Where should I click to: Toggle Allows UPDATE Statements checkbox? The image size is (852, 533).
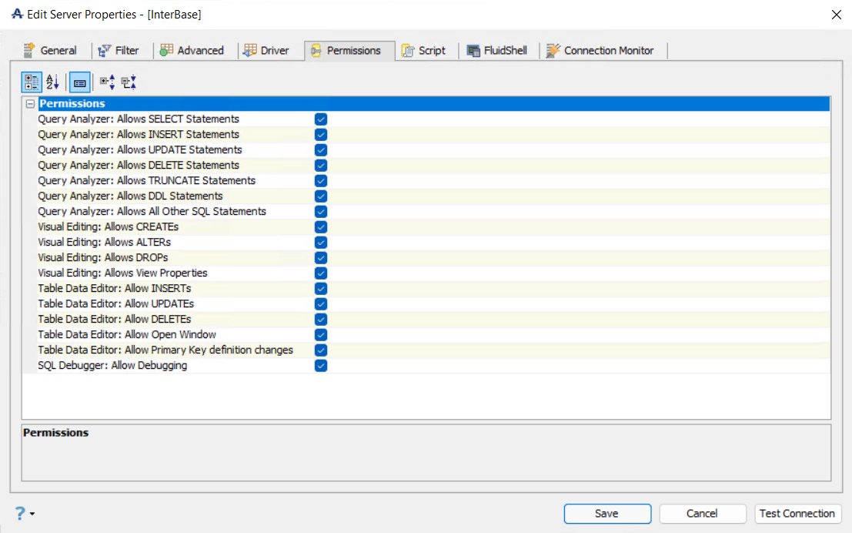[x=321, y=150]
